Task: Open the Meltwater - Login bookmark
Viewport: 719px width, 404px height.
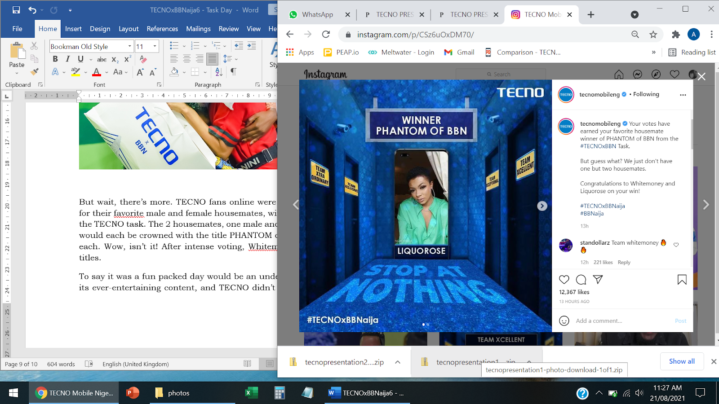Action: coord(401,53)
